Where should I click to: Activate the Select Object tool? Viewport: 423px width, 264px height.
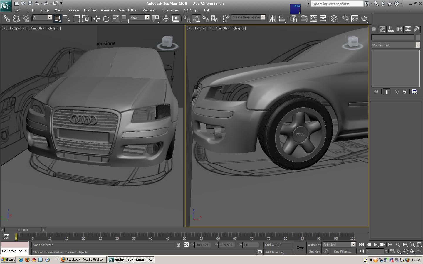(58, 19)
